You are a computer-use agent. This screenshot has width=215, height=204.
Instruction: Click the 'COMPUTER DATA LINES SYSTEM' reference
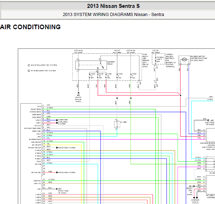pyautogui.click(x=63, y=122)
